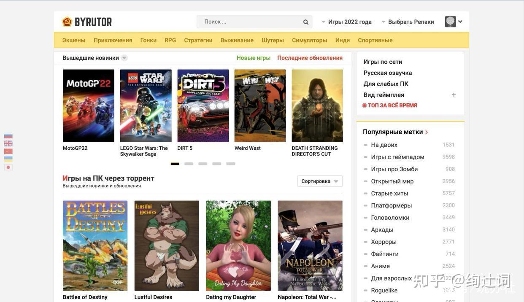Open the Платформеры tag
524x302 pixels.
click(392, 206)
